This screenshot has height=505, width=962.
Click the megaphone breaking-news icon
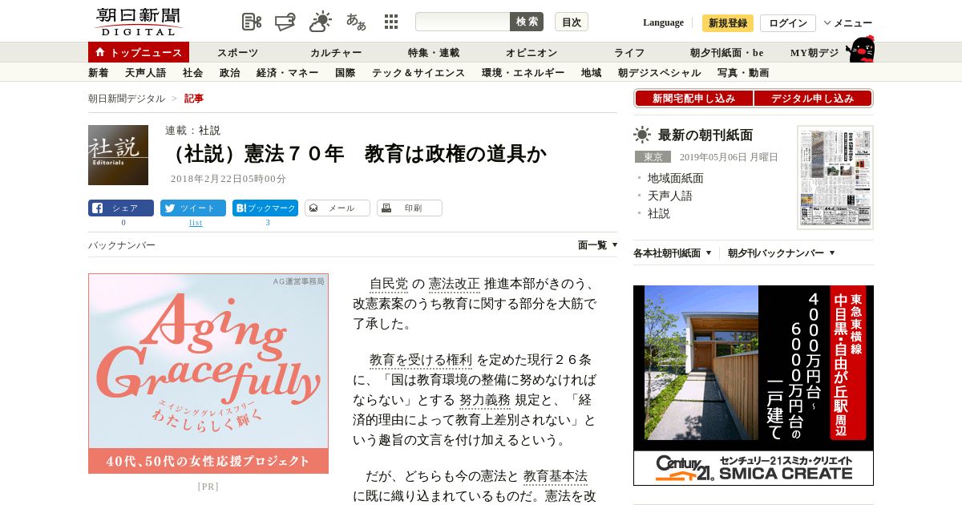285,22
